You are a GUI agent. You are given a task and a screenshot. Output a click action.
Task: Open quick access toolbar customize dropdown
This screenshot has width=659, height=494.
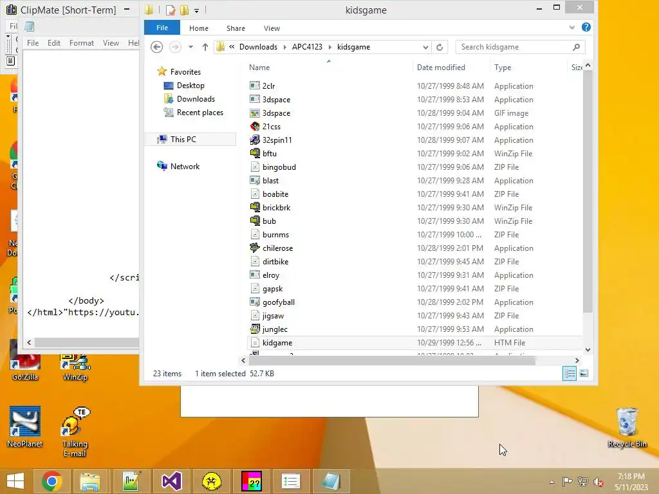196,10
